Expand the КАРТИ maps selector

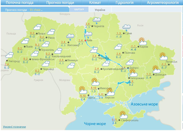coord(79,9)
